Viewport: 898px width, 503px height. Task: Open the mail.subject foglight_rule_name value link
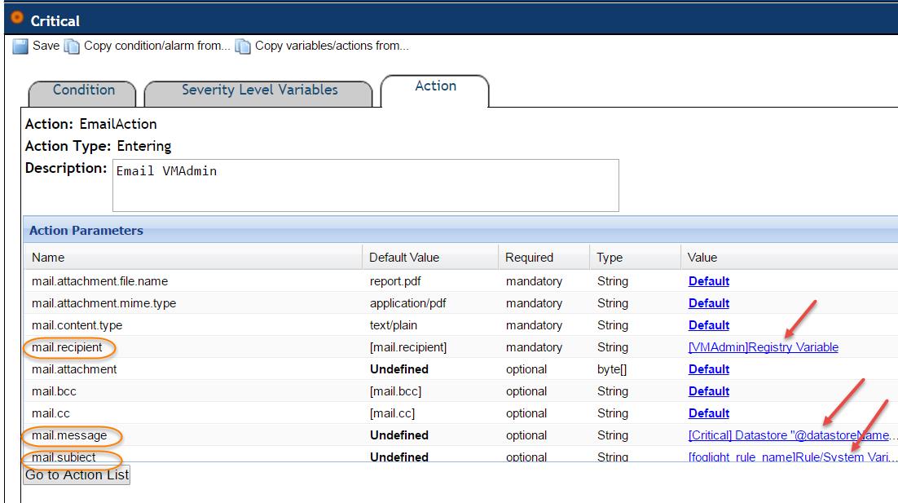point(790,457)
